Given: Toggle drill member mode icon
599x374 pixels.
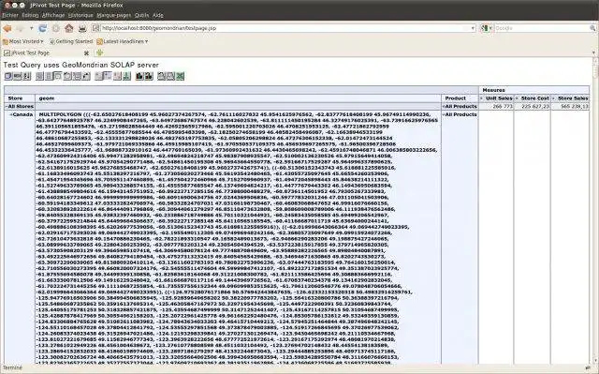Looking at the screenshot, I should pyautogui.click(x=99, y=76).
